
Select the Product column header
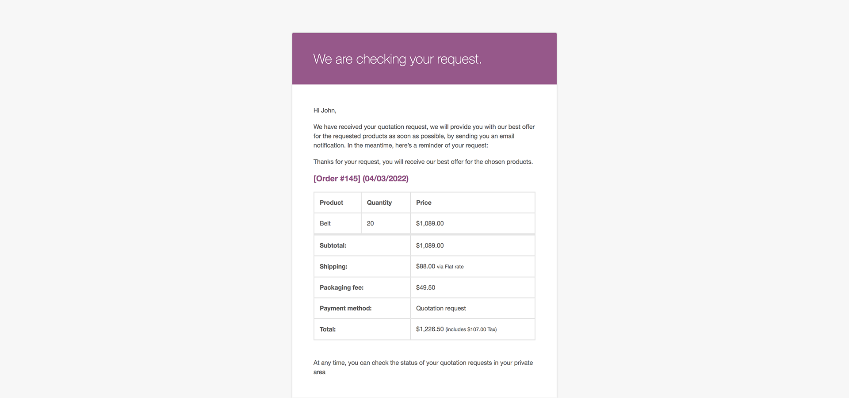coord(331,203)
